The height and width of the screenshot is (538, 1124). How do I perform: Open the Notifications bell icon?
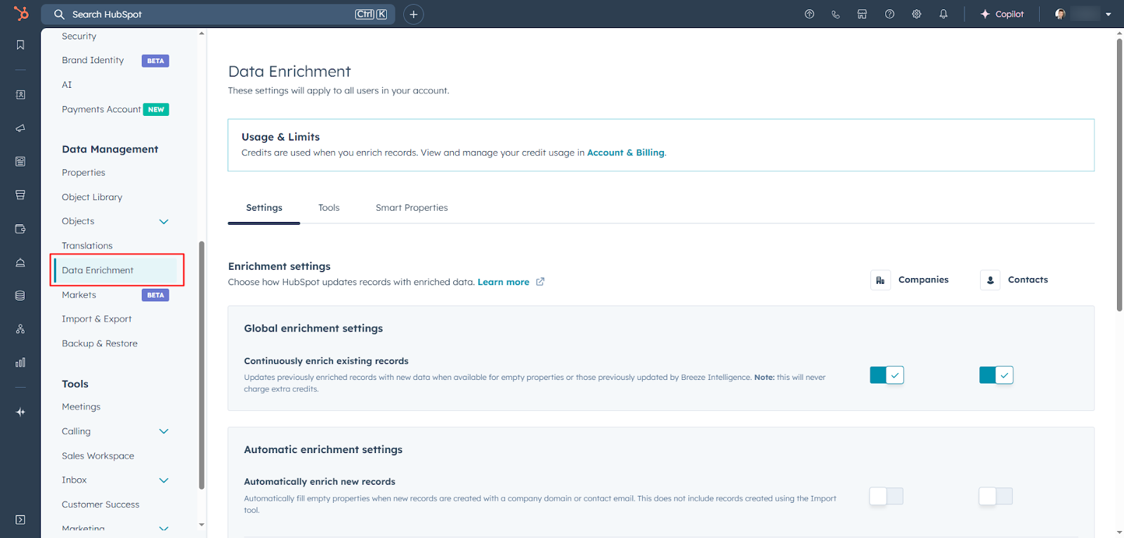[x=943, y=14]
